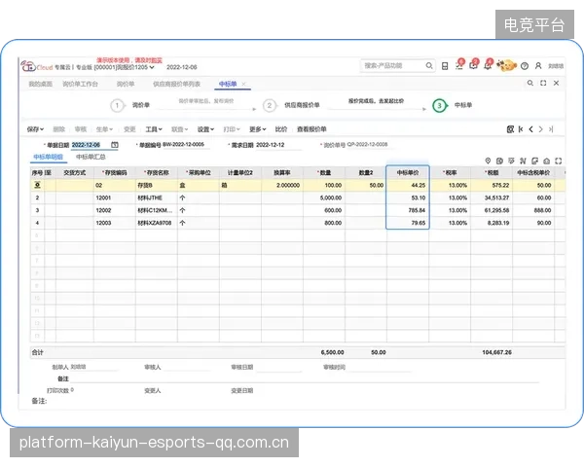Switch to the 询价单 tab
This screenshot has width=584, height=467.
tap(126, 84)
